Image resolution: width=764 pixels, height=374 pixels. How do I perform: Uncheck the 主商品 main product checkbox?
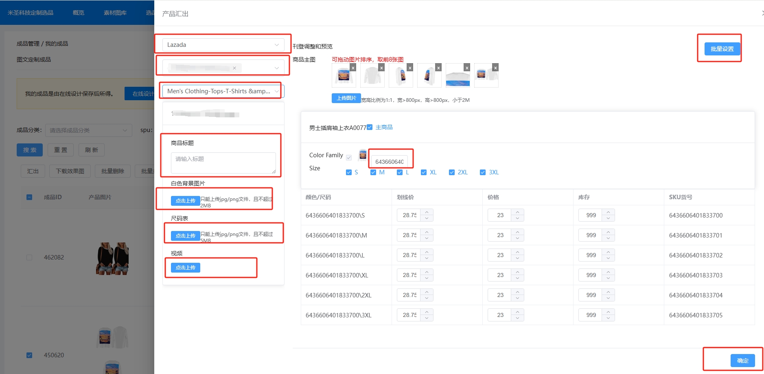(370, 127)
